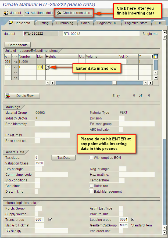The image size is (168, 238).
Task: Open the Logistics: DC tab
Action: (107, 23)
